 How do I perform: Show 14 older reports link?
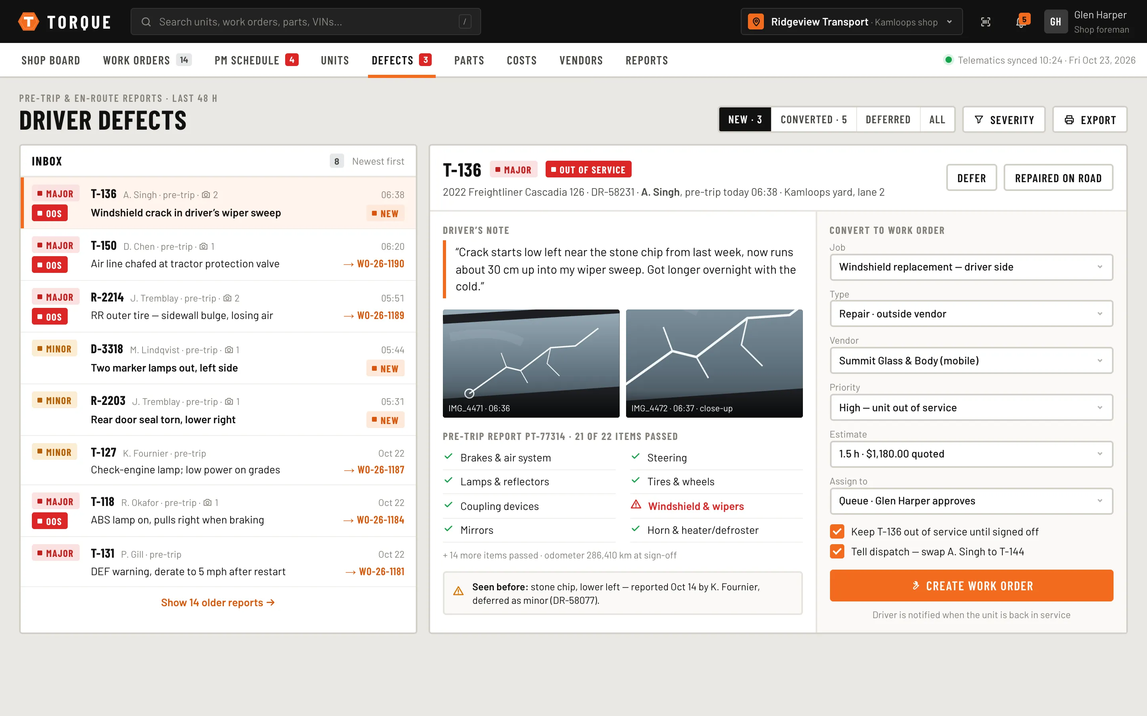[217, 602]
